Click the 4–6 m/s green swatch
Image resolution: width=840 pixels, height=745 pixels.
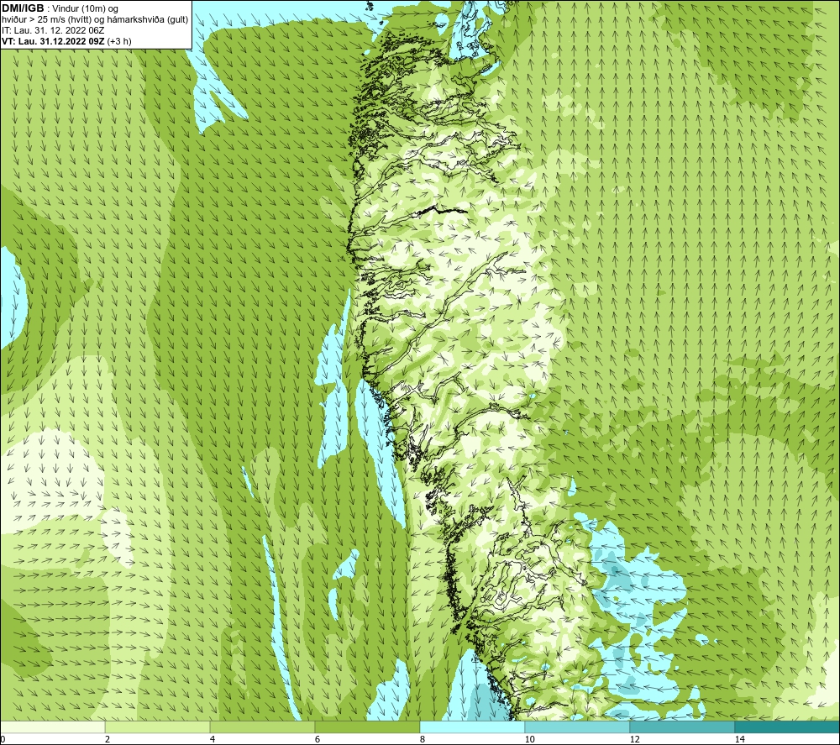coord(262,727)
